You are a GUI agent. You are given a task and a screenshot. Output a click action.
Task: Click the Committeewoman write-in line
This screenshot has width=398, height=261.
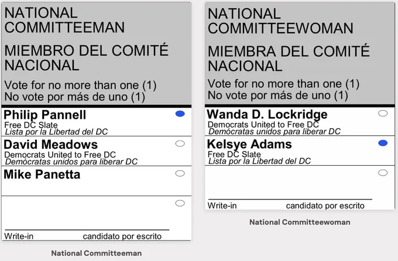coord(290,200)
